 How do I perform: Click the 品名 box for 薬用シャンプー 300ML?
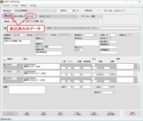coord(41,66)
